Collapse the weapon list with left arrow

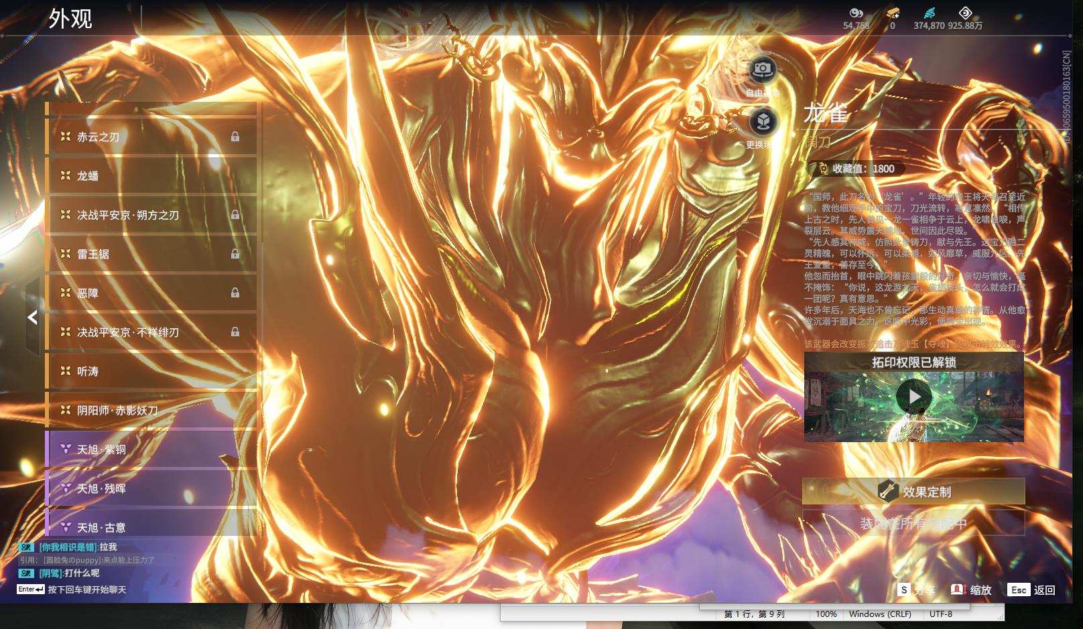point(32,318)
